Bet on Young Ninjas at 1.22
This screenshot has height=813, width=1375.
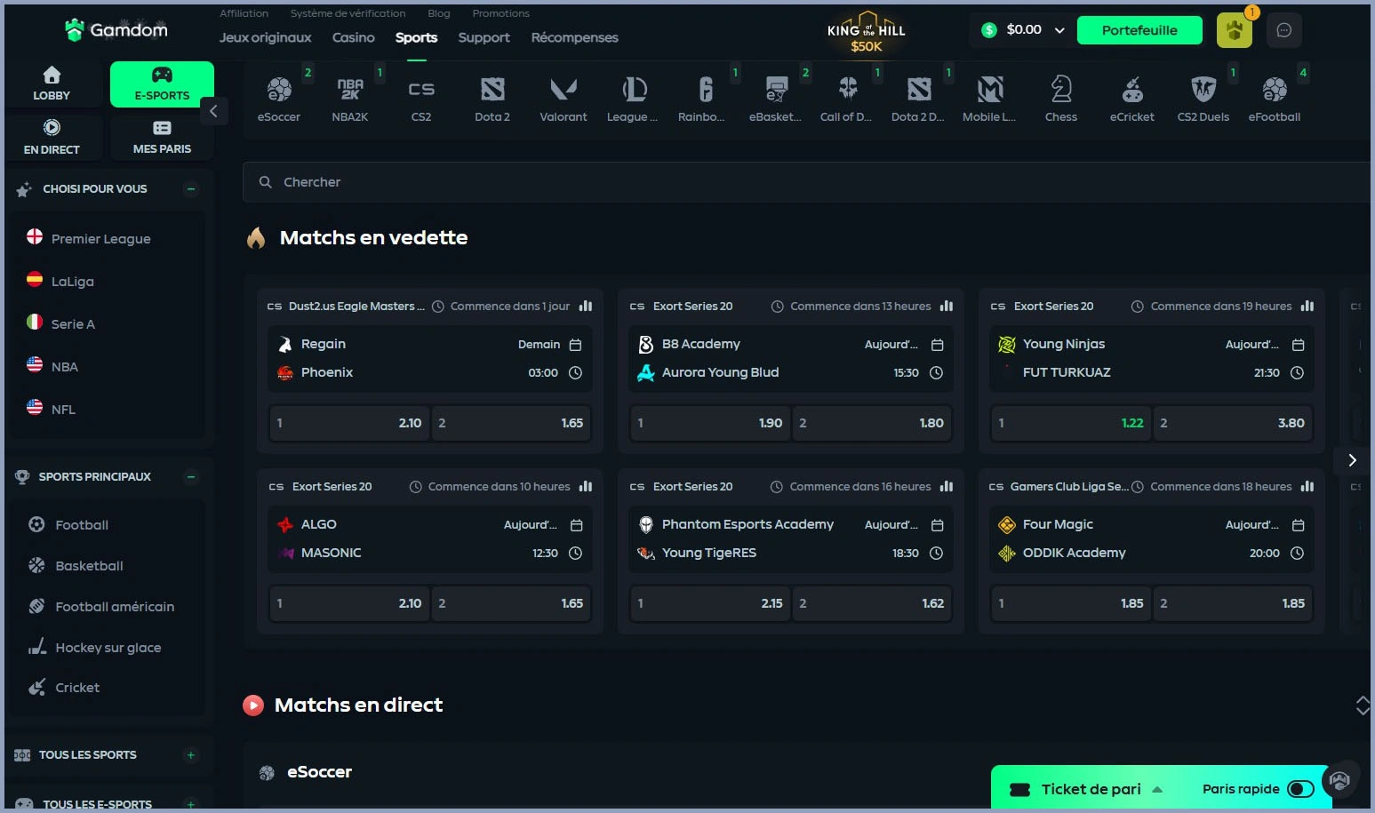point(1071,423)
